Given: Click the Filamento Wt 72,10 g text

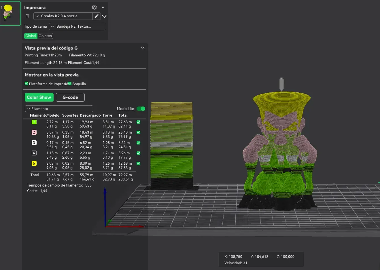Looking at the screenshot, I should [87, 55].
